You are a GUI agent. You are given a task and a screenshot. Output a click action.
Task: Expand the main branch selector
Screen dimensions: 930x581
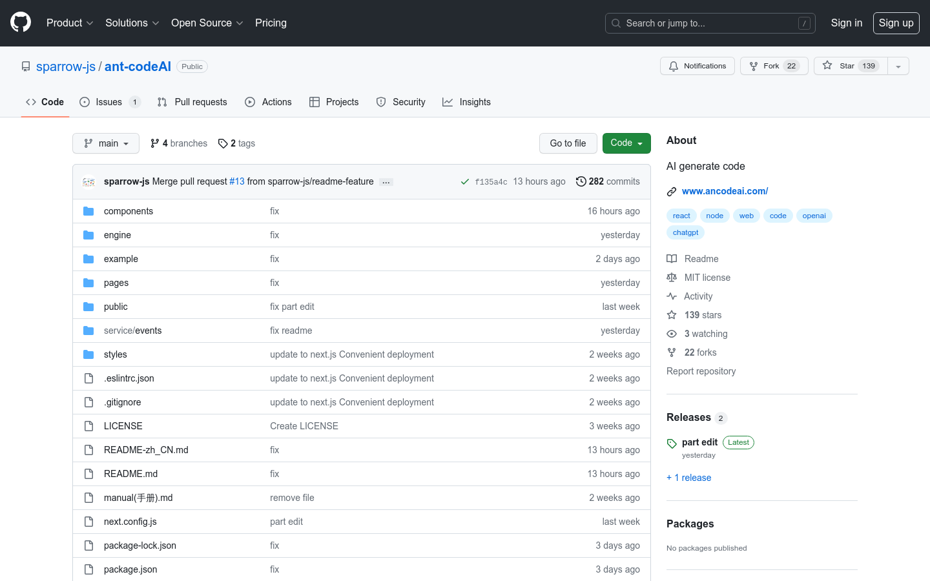click(x=106, y=143)
